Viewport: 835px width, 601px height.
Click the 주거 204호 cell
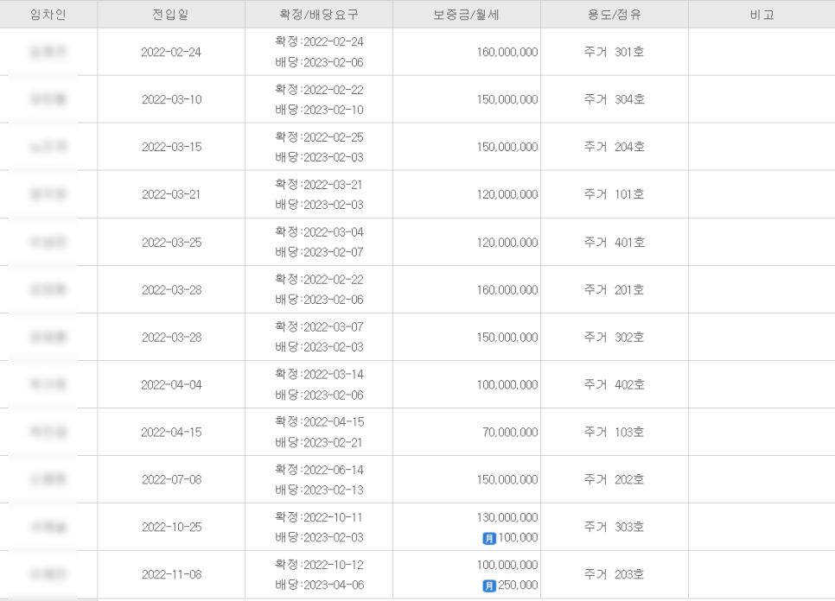pyautogui.click(x=614, y=147)
